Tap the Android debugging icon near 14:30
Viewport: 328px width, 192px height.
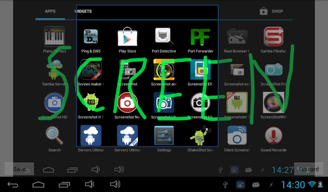[256, 185]
